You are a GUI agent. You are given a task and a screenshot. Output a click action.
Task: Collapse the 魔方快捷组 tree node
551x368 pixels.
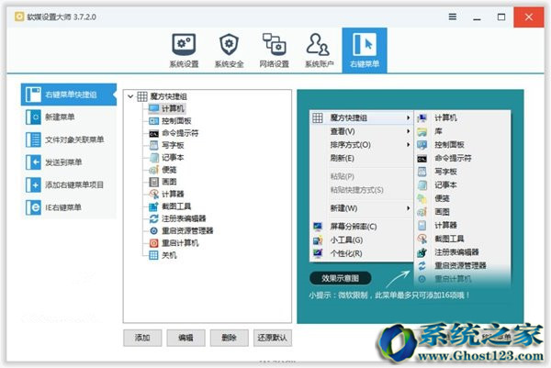pos(130,96)
